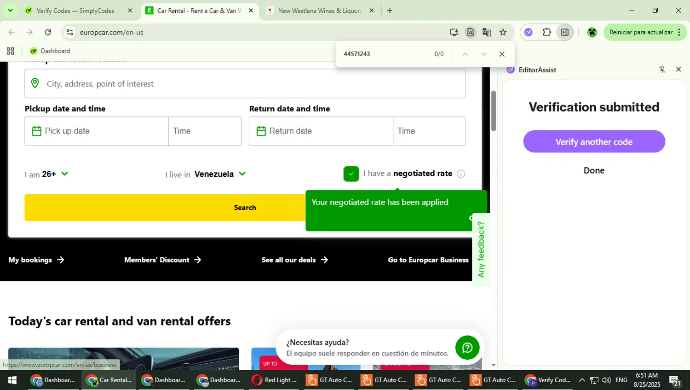Go to previous find result
The height and width of the screenshot is (390, 690).
465,54
